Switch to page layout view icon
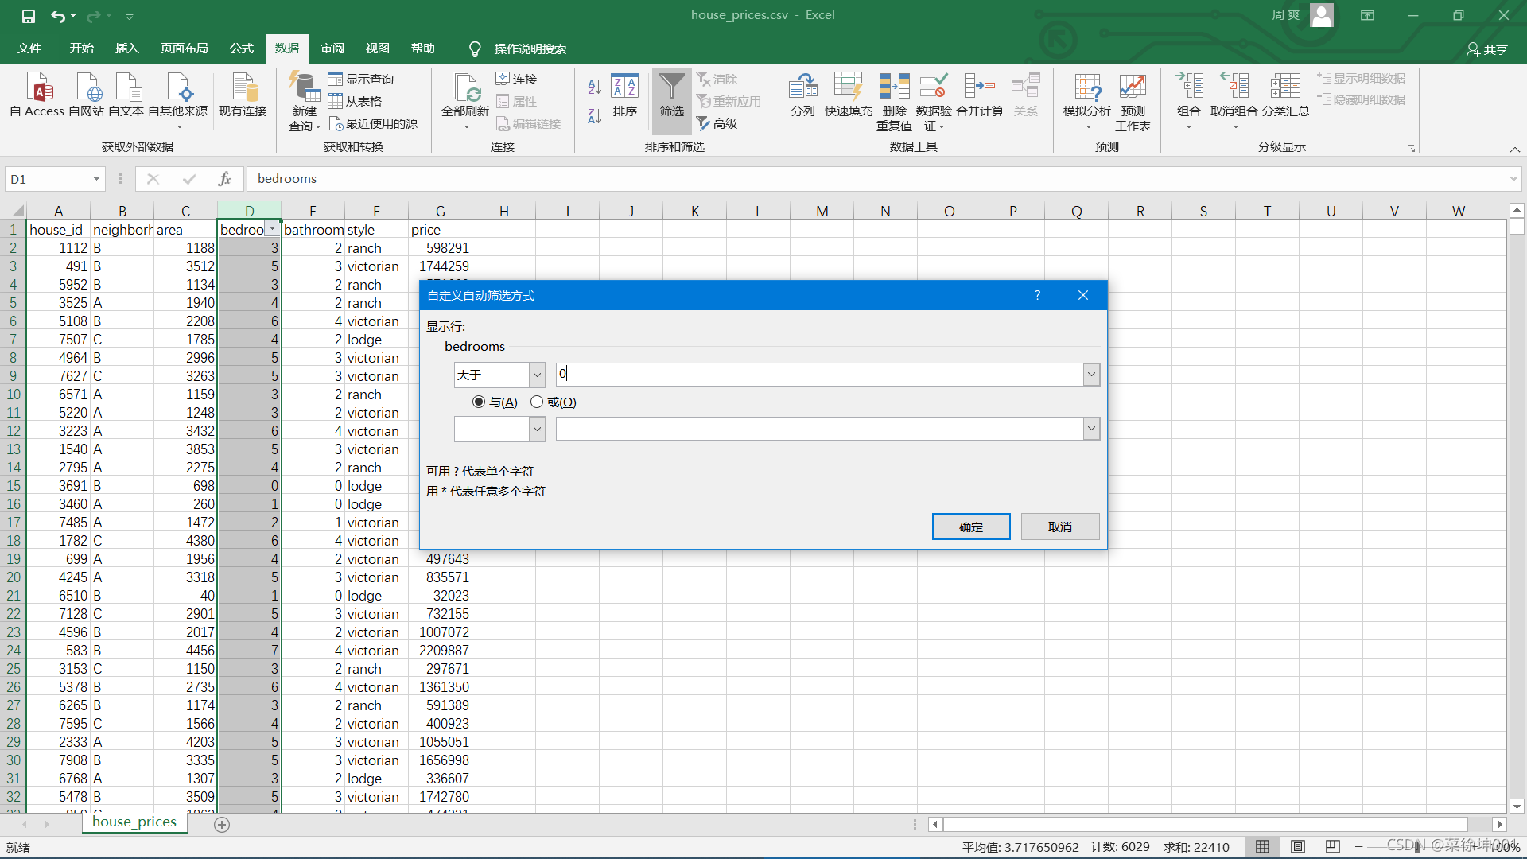1527x859 pixels. point(1298,847)
